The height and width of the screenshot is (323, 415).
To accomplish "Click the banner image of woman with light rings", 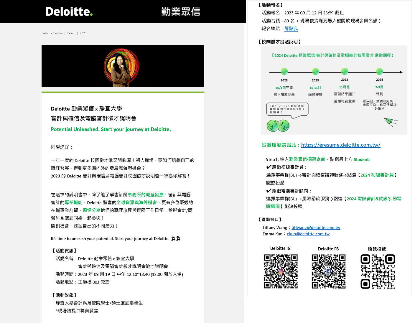I will coord(123,66).
